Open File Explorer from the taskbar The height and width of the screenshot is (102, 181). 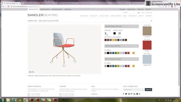coord(8,100)
